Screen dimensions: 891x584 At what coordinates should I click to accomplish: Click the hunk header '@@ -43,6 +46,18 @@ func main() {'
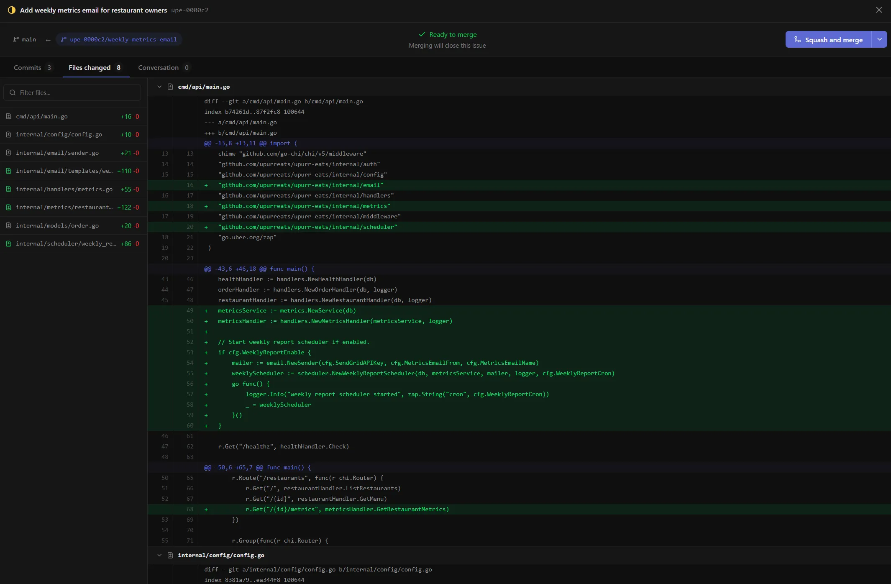(x=519, y=269)
